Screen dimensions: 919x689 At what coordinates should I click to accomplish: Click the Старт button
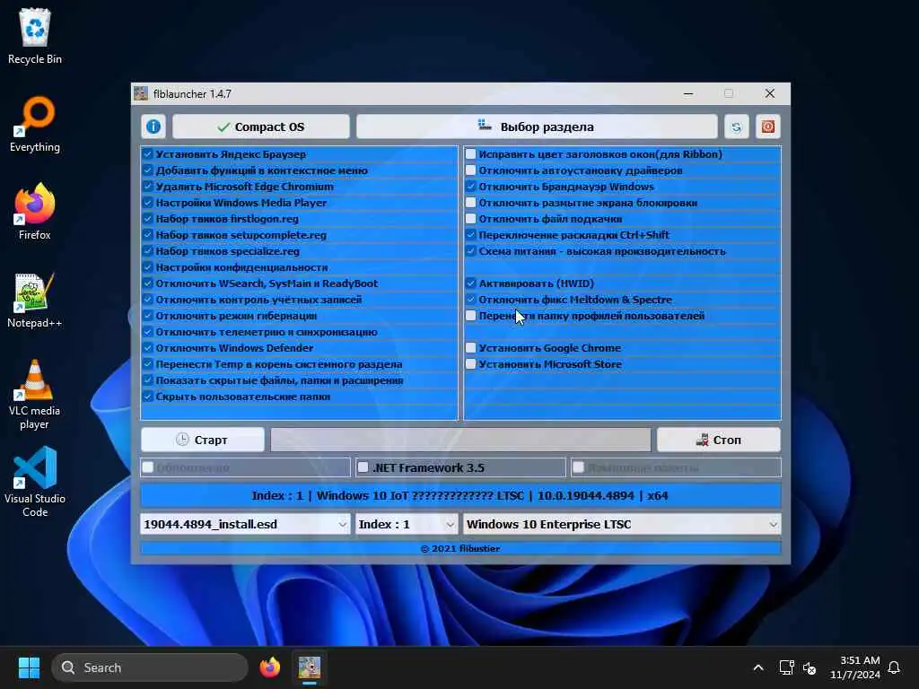203,440
